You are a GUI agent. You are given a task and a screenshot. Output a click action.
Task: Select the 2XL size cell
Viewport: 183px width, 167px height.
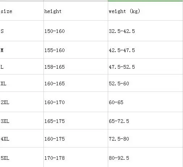coord(22,102)
